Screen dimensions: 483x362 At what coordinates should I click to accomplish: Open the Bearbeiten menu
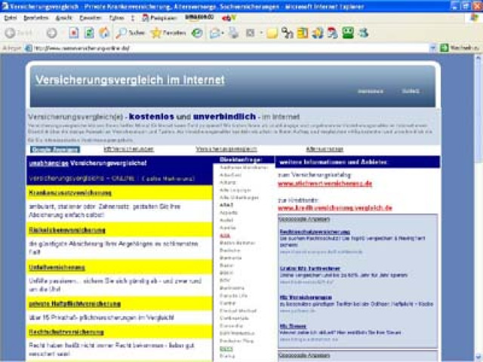36,18
